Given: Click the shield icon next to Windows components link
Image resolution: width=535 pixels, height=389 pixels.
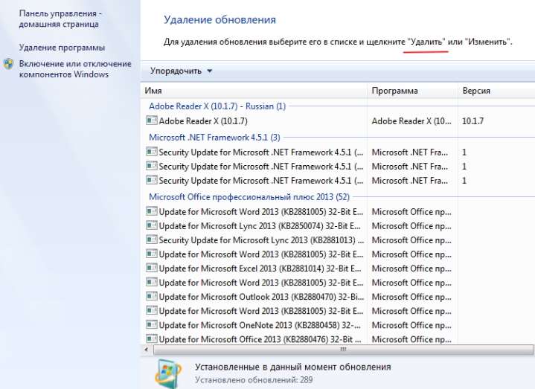Looking at the screenshot, I should pos(8,65).
